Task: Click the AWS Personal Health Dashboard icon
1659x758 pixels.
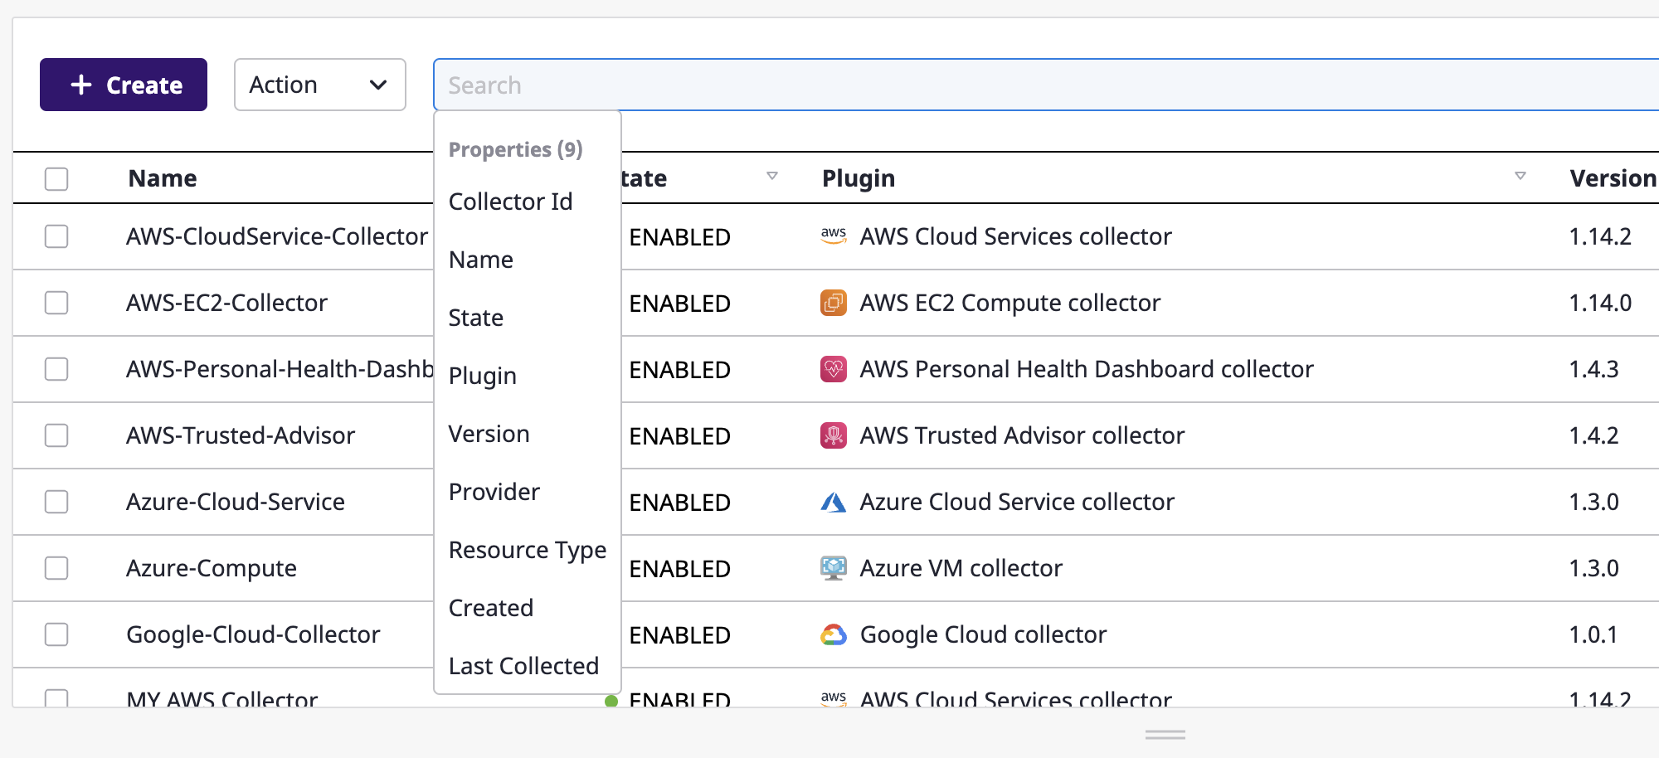Action: 834,369
